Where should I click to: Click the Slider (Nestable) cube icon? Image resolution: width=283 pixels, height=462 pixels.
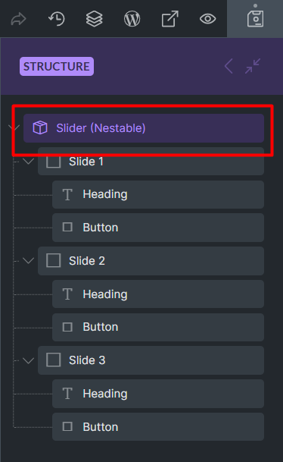coord(40,128)
